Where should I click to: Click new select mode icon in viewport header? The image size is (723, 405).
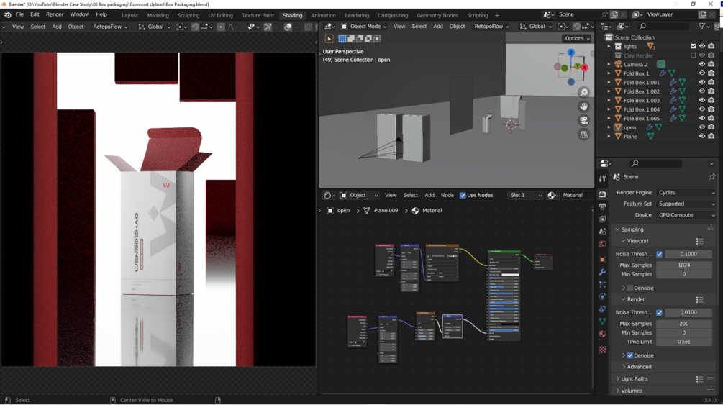(x=342, y=39)
